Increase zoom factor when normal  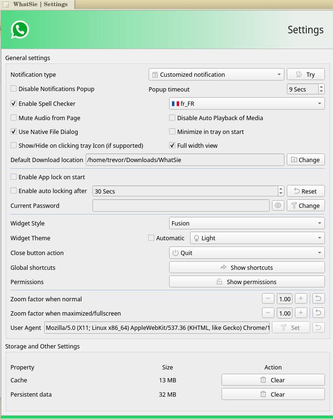coord(301,298)
